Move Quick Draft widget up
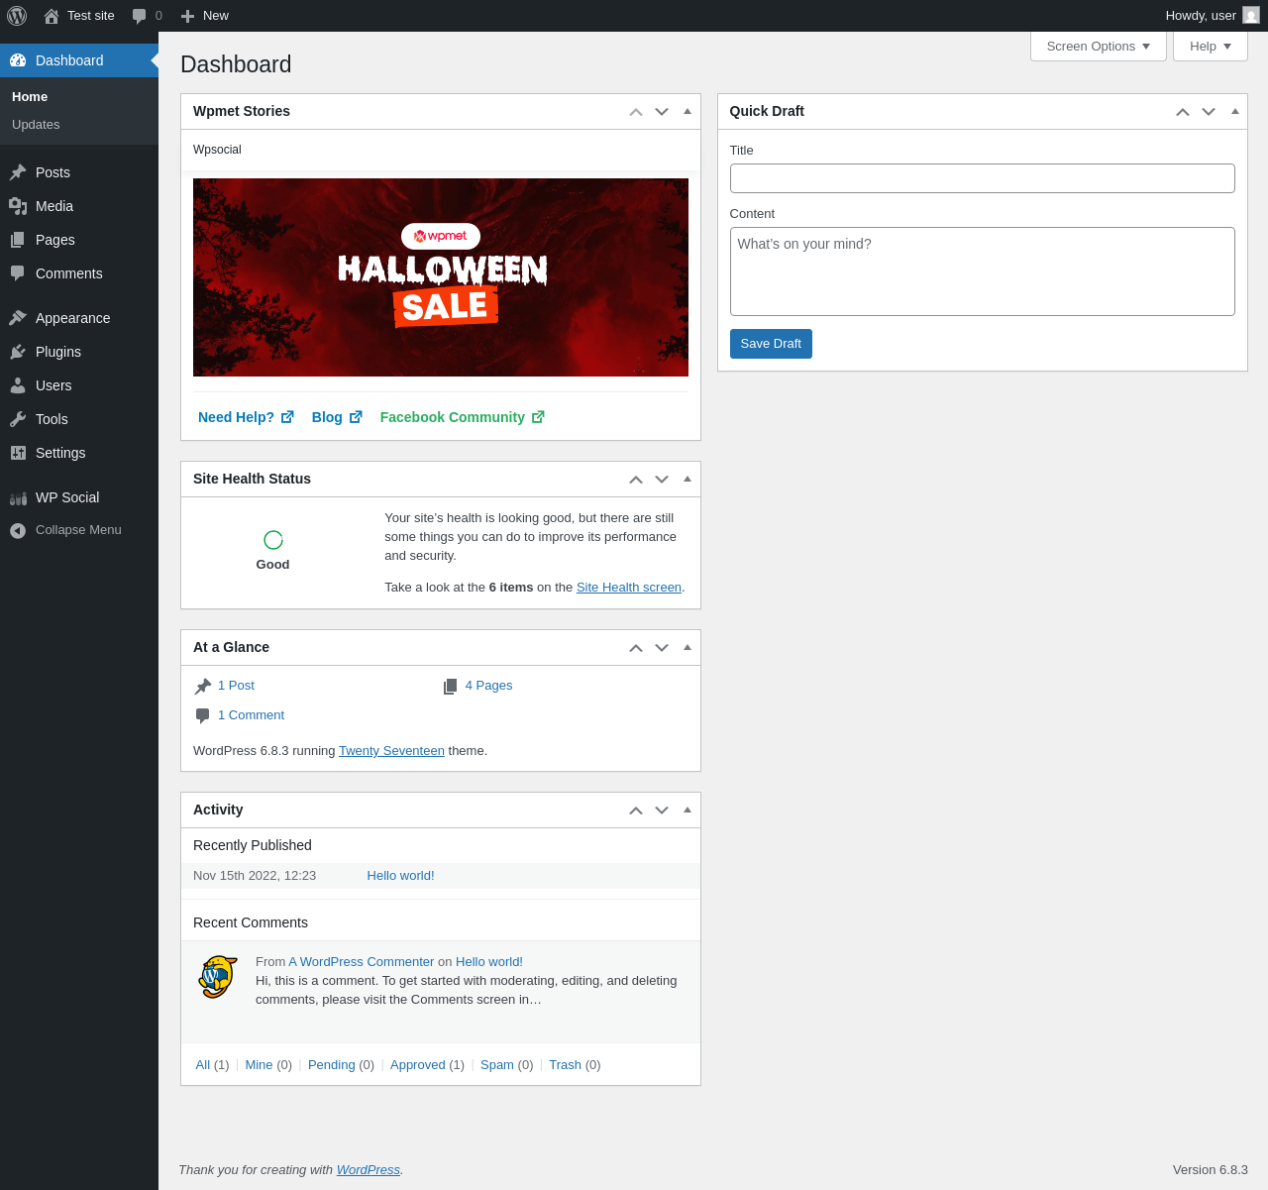 click(x=1183, y=112)
